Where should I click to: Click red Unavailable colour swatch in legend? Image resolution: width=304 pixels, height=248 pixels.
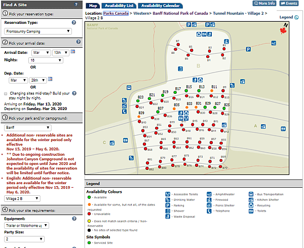click(x=89, y=214)
